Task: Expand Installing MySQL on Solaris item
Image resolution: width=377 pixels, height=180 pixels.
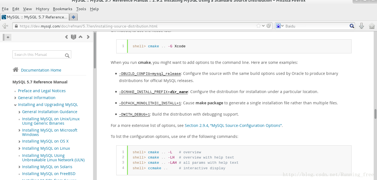Action: point(19,167)
